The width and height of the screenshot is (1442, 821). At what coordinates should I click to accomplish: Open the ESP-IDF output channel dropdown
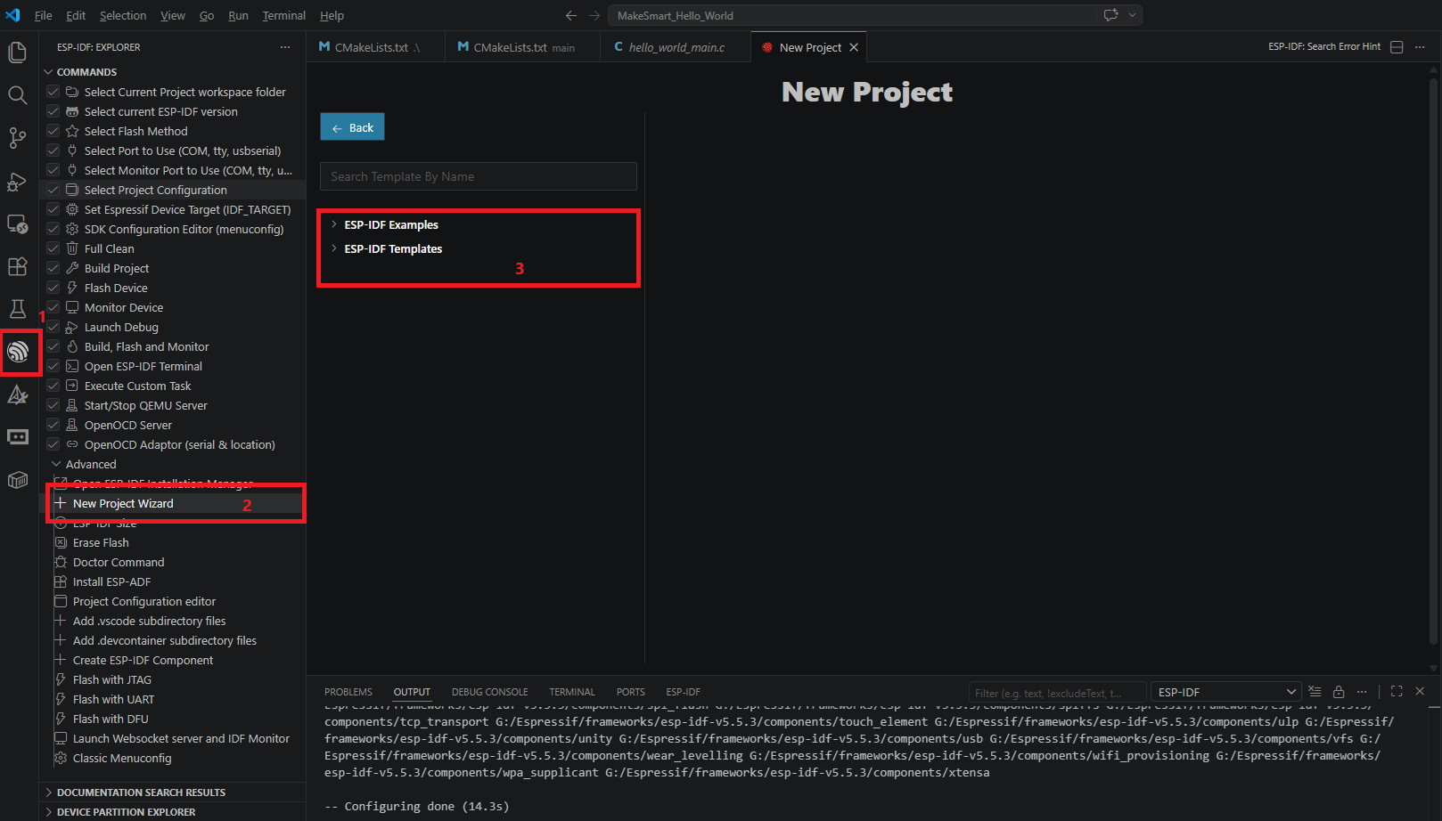[1225, 692]
